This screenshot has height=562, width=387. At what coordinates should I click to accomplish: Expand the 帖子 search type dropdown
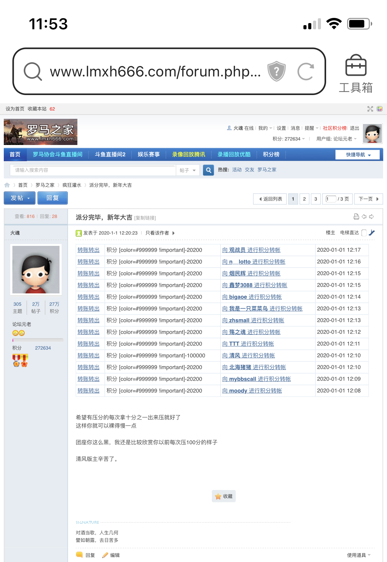[x=188, y=170]
